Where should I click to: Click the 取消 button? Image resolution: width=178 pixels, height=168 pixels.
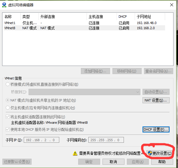tap(113, 162)
